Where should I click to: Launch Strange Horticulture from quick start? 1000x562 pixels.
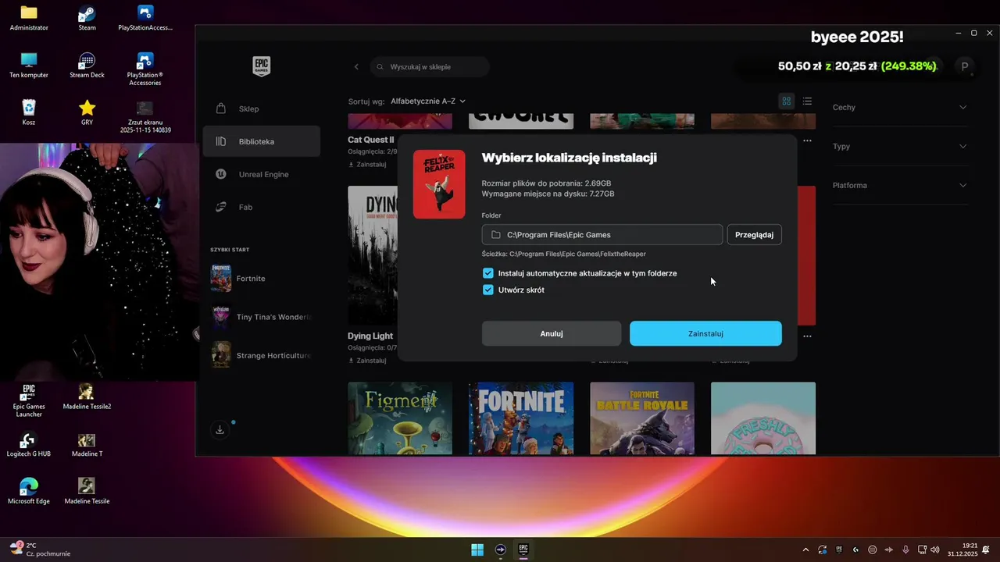(262, 355)
